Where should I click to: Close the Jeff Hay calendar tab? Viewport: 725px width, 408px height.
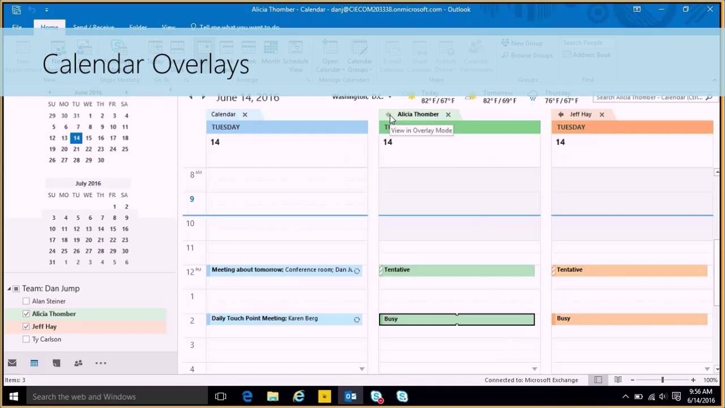(602, 114)
